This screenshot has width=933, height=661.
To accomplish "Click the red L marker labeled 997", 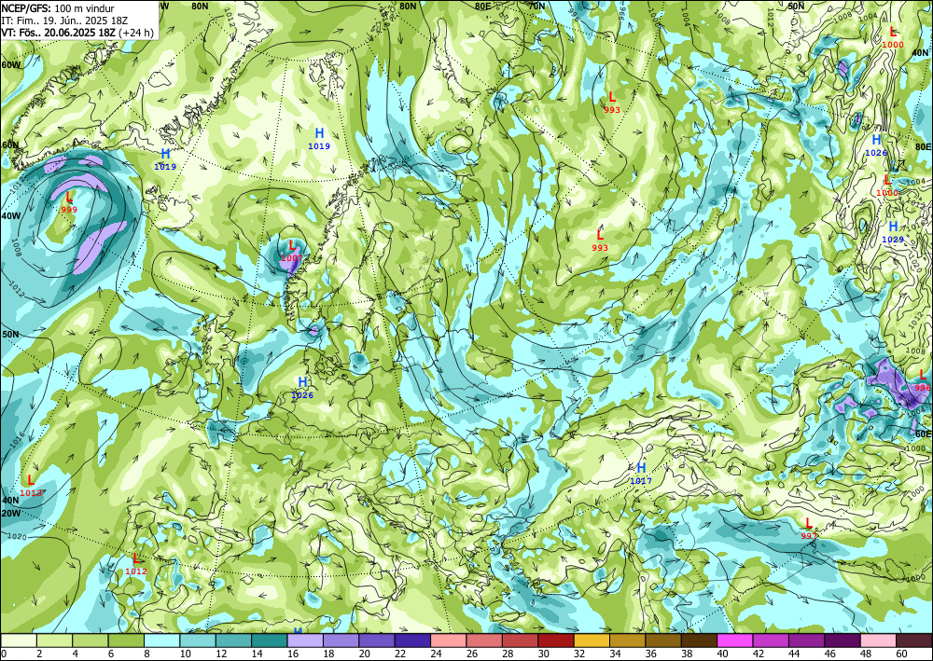I will coord(808,523).
